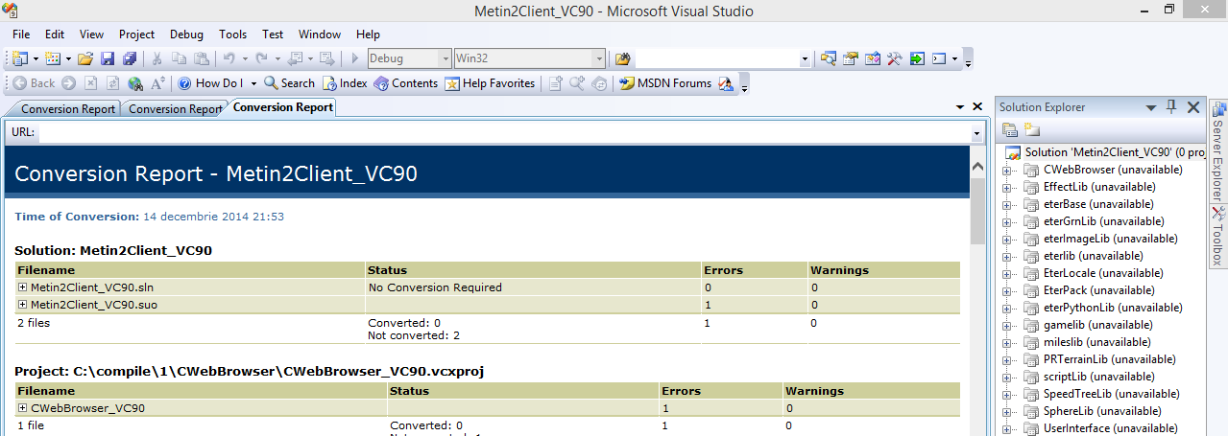Screen dimensions: 1228x436
Task: Open the Tools menu
Action: 233,34
